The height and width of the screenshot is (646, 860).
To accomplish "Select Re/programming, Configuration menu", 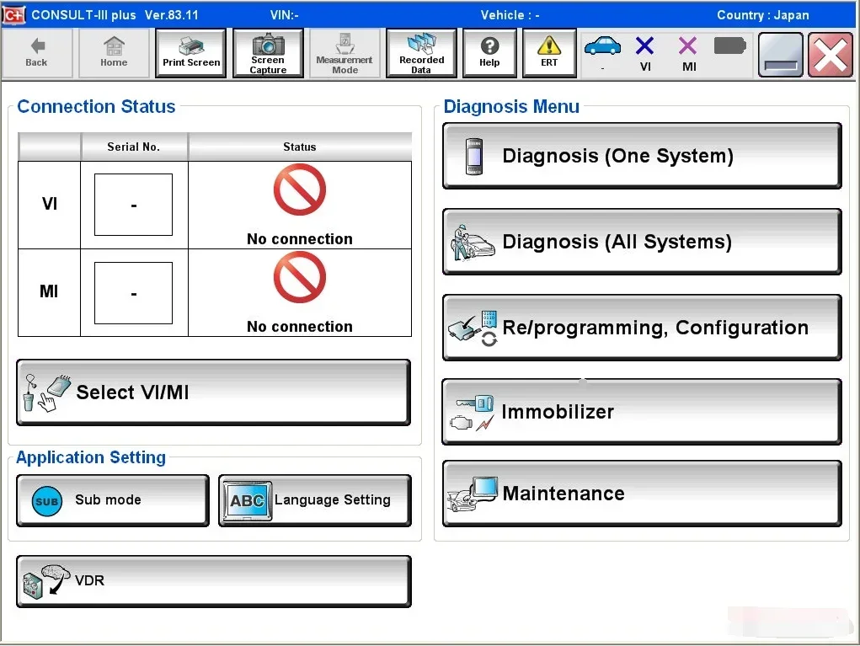I will [x=642, y=328].
